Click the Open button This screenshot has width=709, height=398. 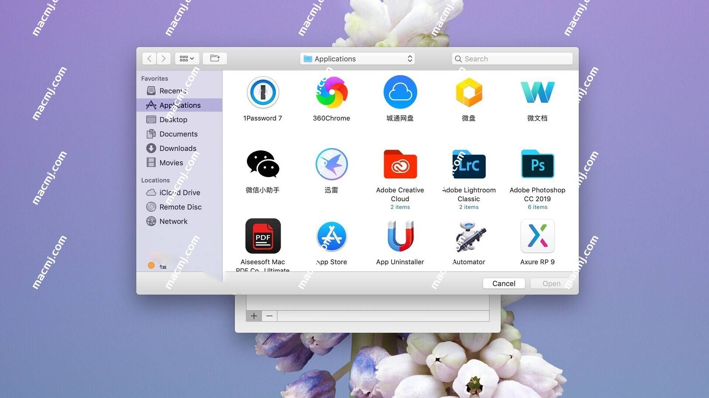551,283
